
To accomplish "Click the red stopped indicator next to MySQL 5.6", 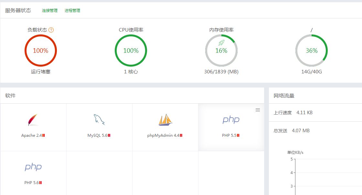I will click(x=109, y=135).
